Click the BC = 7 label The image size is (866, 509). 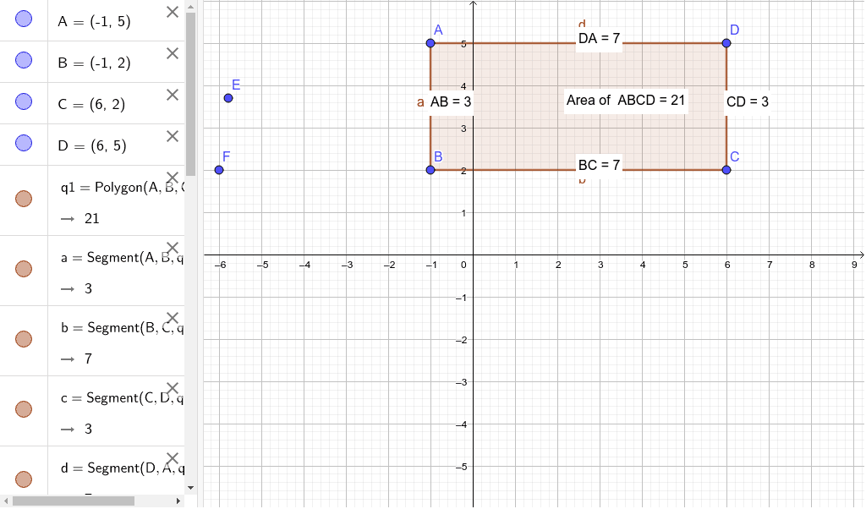point(600,165)
